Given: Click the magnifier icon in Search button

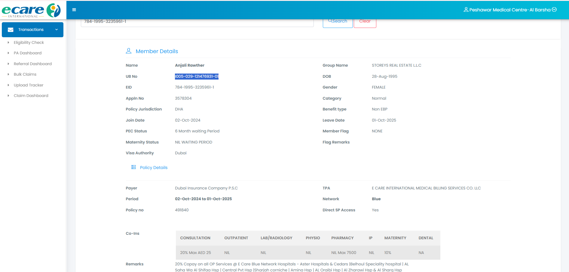Looking at the screenshot, I should (330, 21).
